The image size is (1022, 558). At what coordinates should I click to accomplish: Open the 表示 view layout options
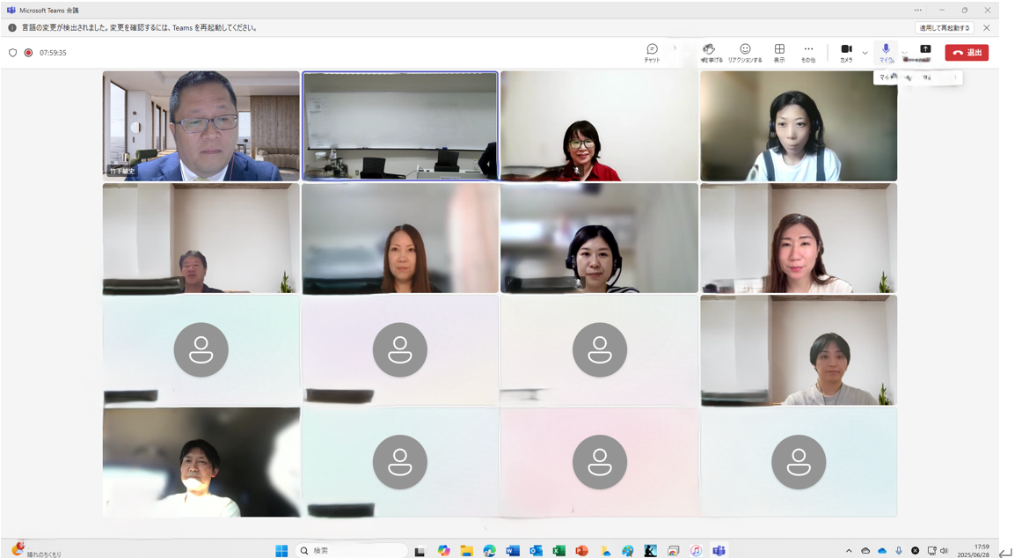[779, 53]
